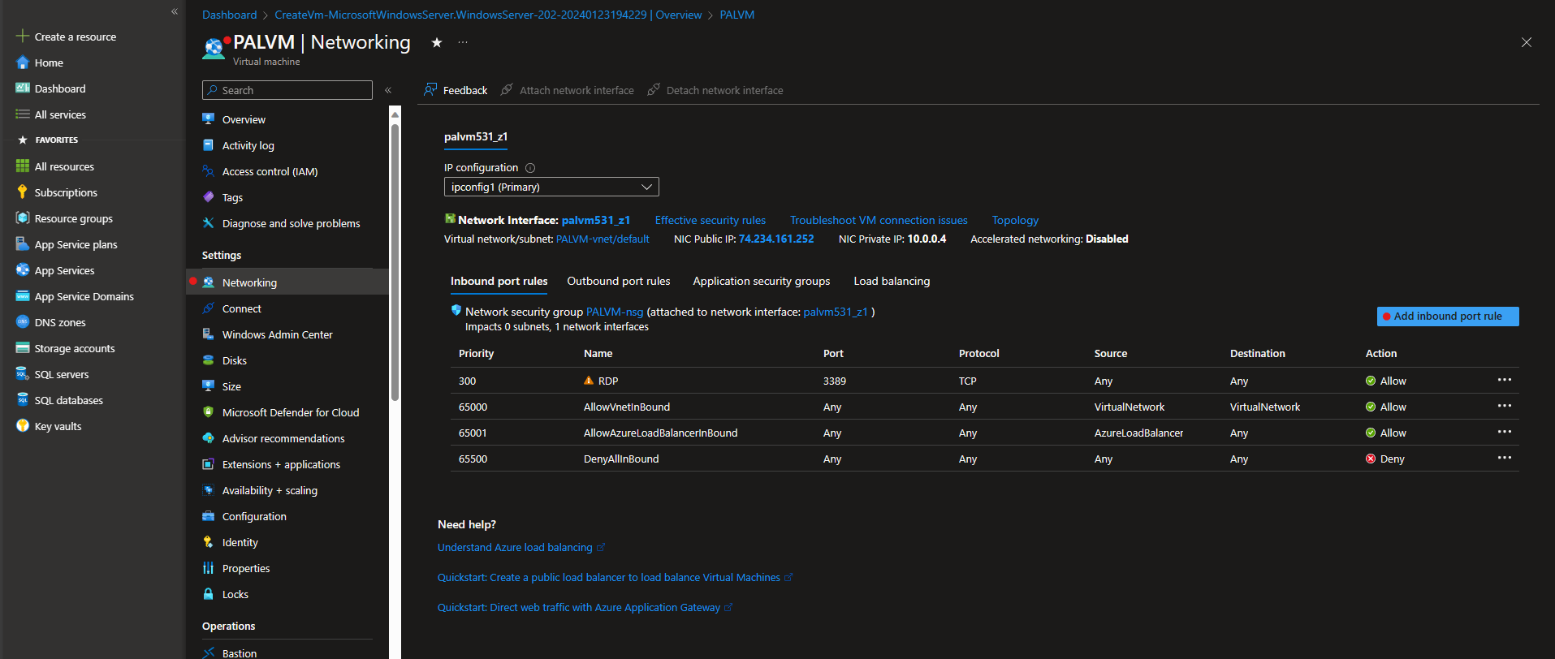Screen dimensions: 1555x659
Task: Click Microsoft Defender for Cloud shield icon
Action: 209,412
